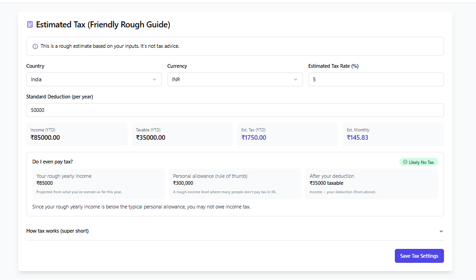Click the check icon inside the Likely No Tax badge
Image resolution: width=476 pixels, height=280 pixels.
[405, 162]
